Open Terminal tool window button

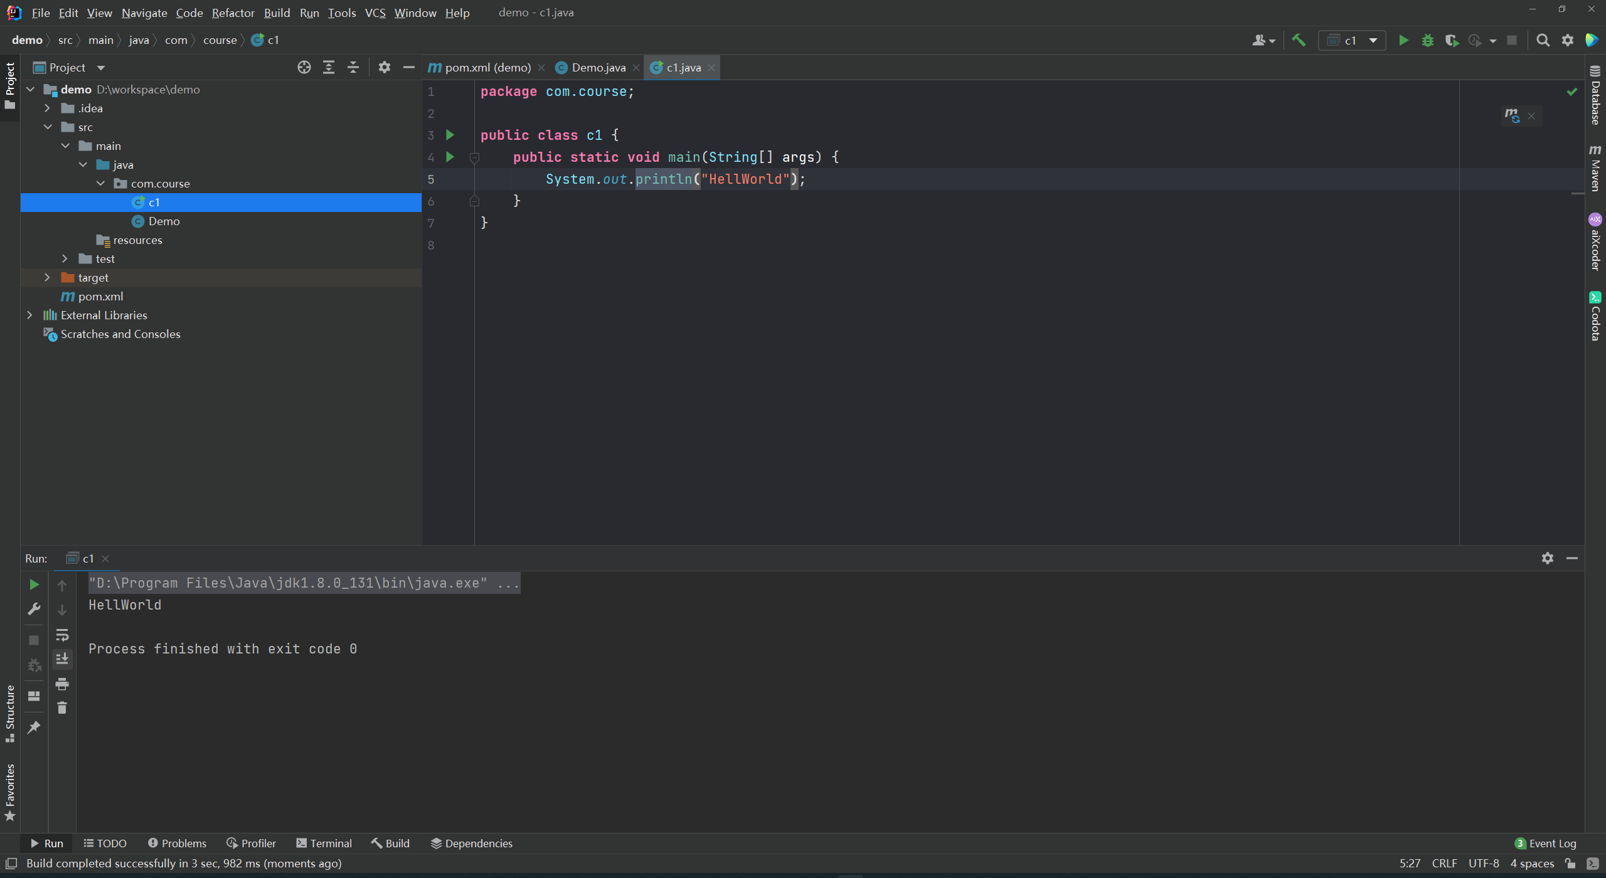pos(324,844)
